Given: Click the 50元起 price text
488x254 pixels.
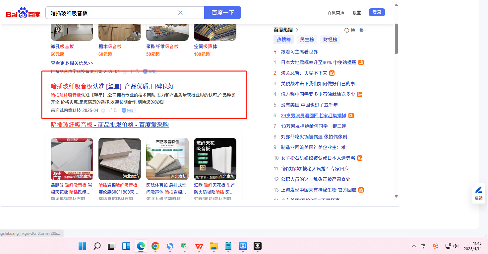Looking at the screenshot, I should coord(153,54).
